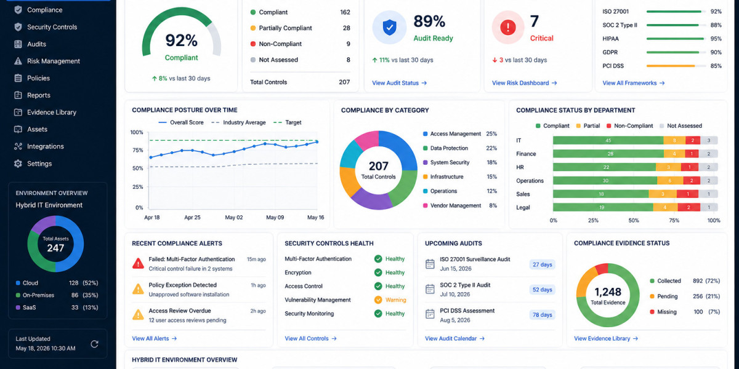Click the red alert icon for Failed MFA
739x369 pixels.
tap(139, 263)
